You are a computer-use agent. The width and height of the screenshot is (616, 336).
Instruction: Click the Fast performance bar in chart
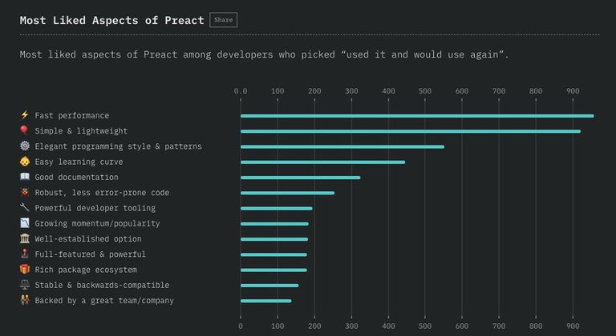(x=417, y=116)
